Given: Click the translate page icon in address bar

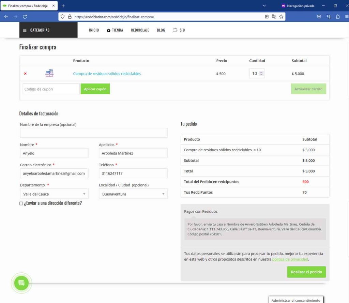Looking at the screenshot, I should tap(274, 16).
